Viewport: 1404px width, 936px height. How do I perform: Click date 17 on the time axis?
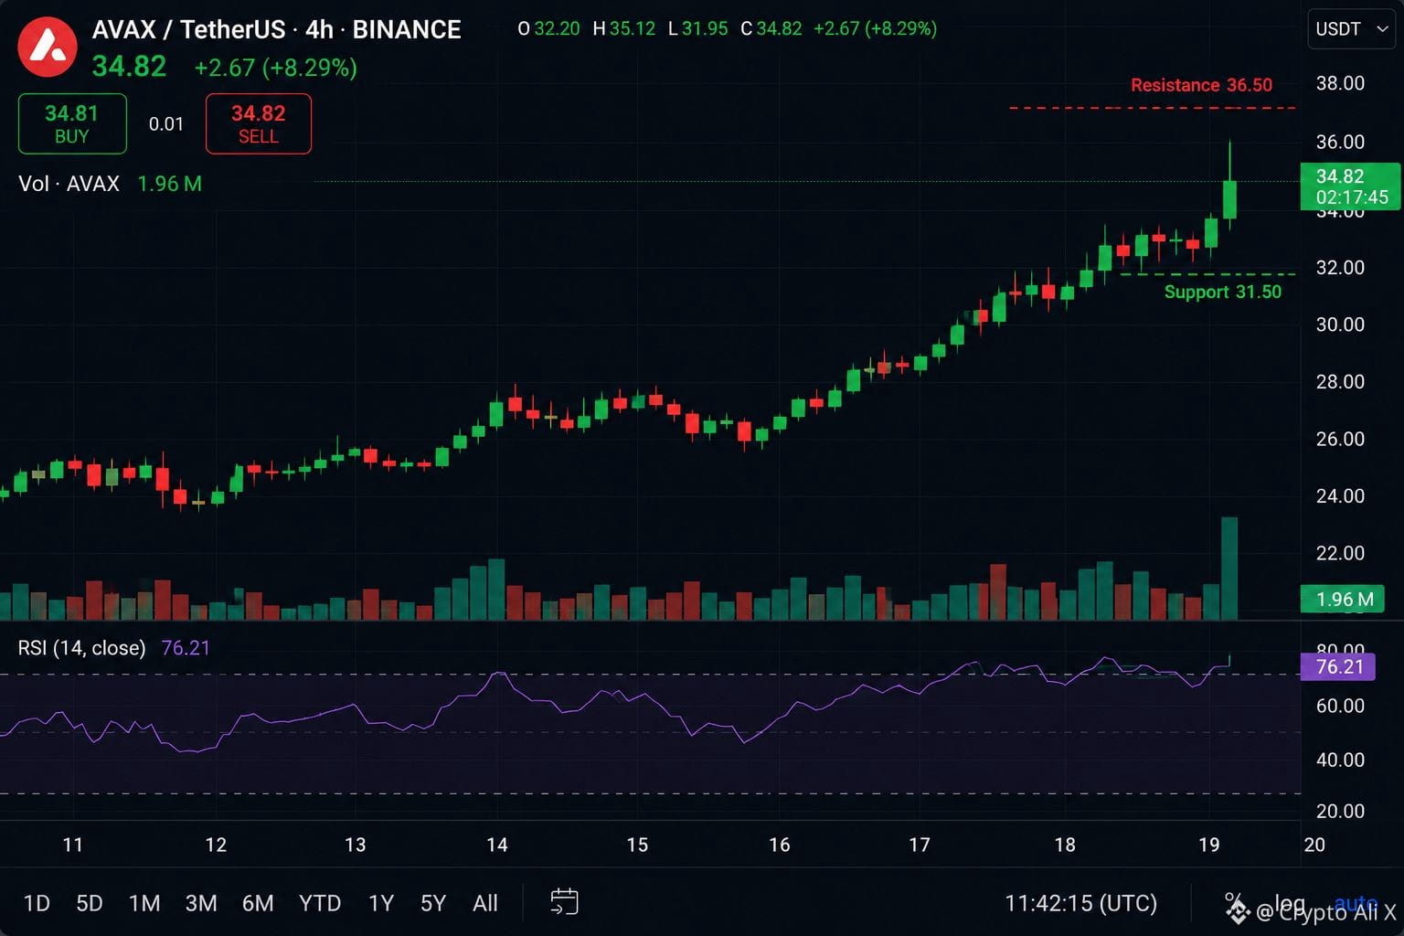coord(920,845)
